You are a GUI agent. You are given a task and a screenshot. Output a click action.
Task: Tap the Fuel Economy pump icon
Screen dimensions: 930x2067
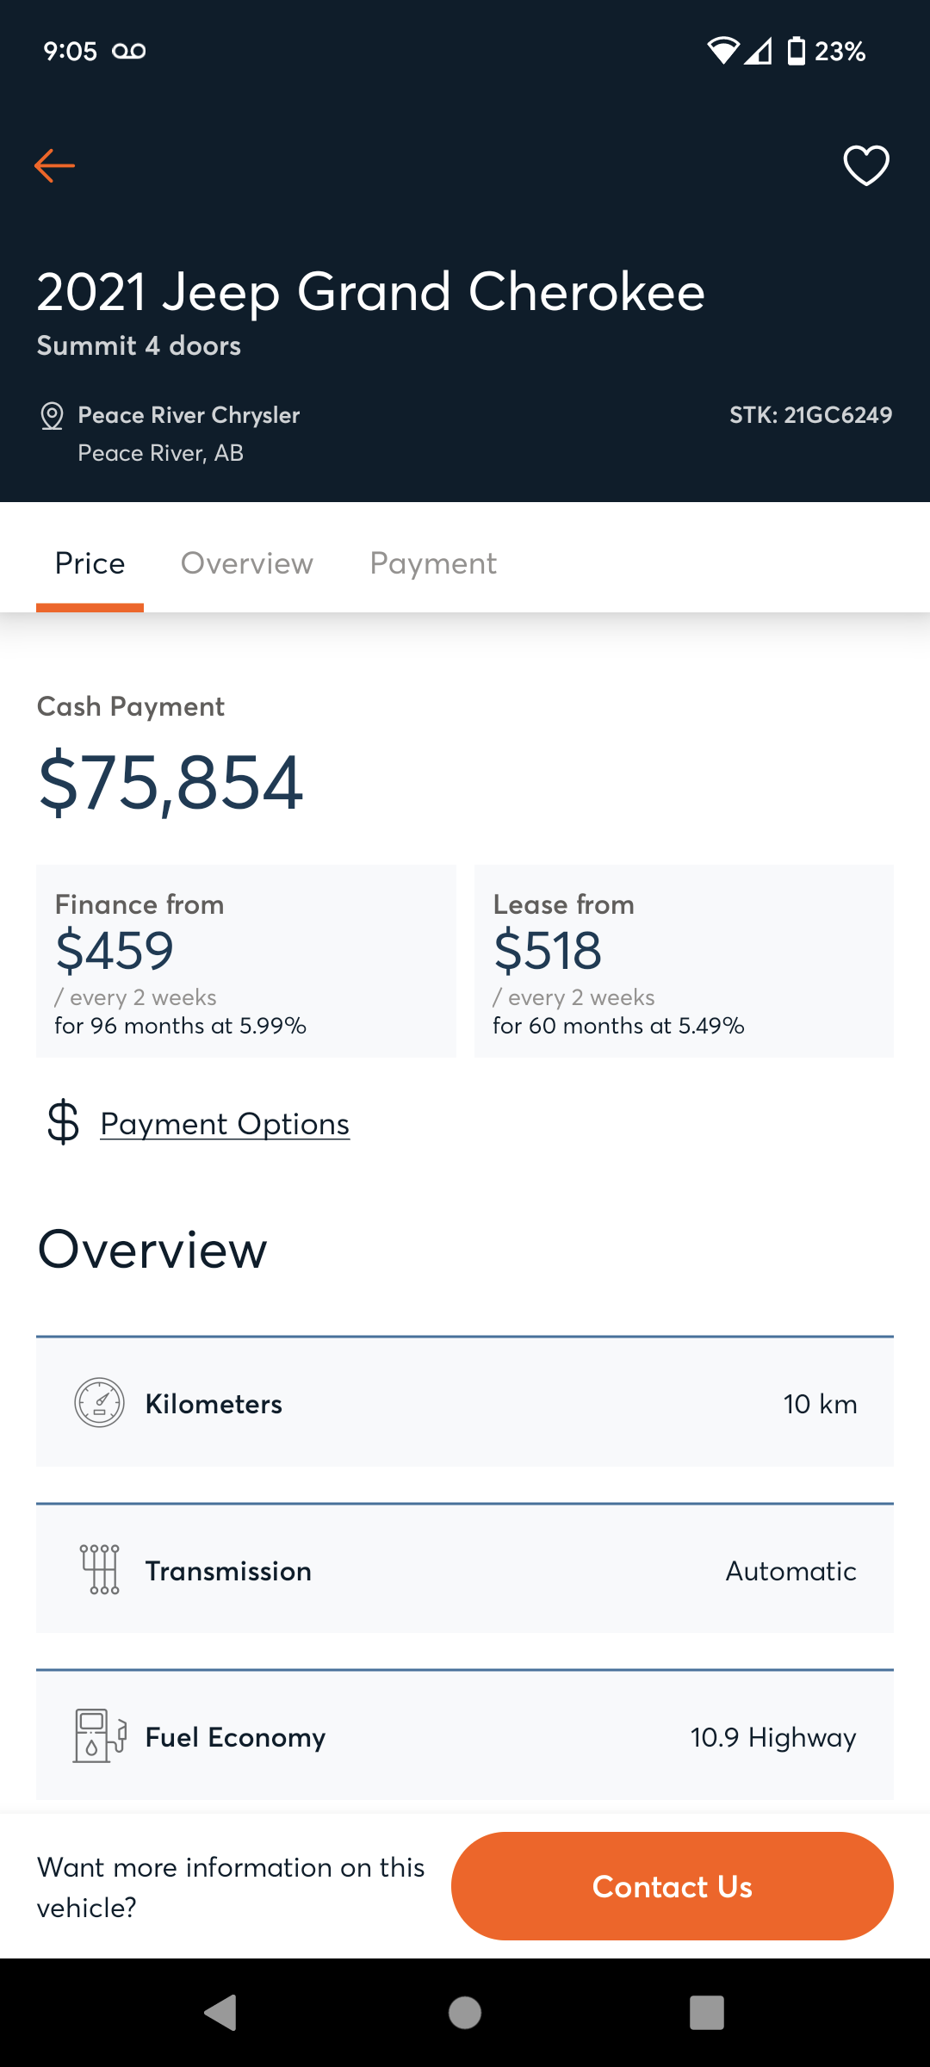pyautogui.click(x=100, y=1735)
